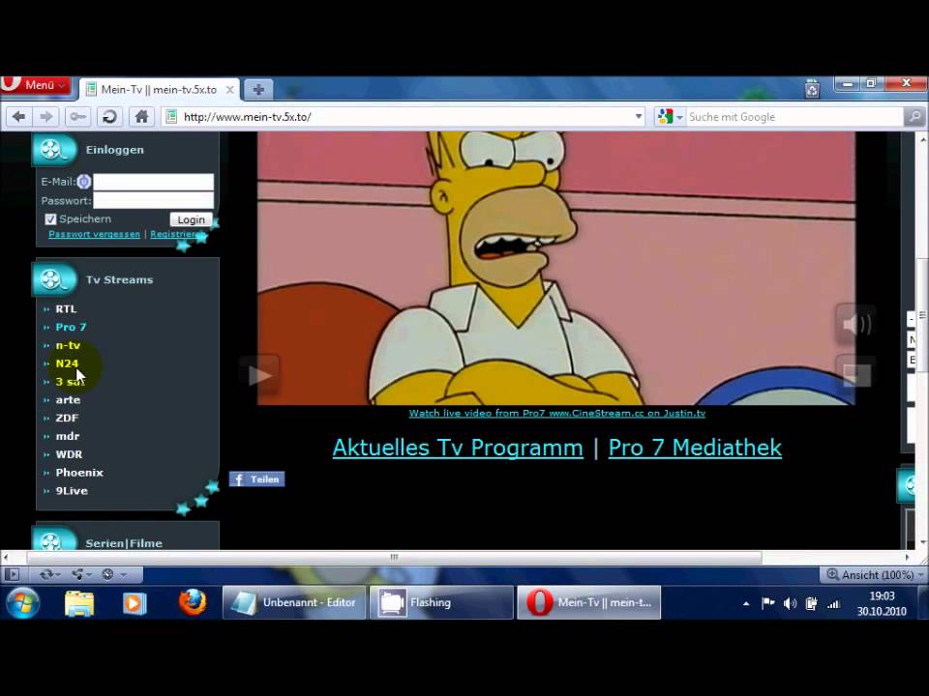The image size is (929, 696).
Task: Select the WDR stream
Action: click(69, 454)
